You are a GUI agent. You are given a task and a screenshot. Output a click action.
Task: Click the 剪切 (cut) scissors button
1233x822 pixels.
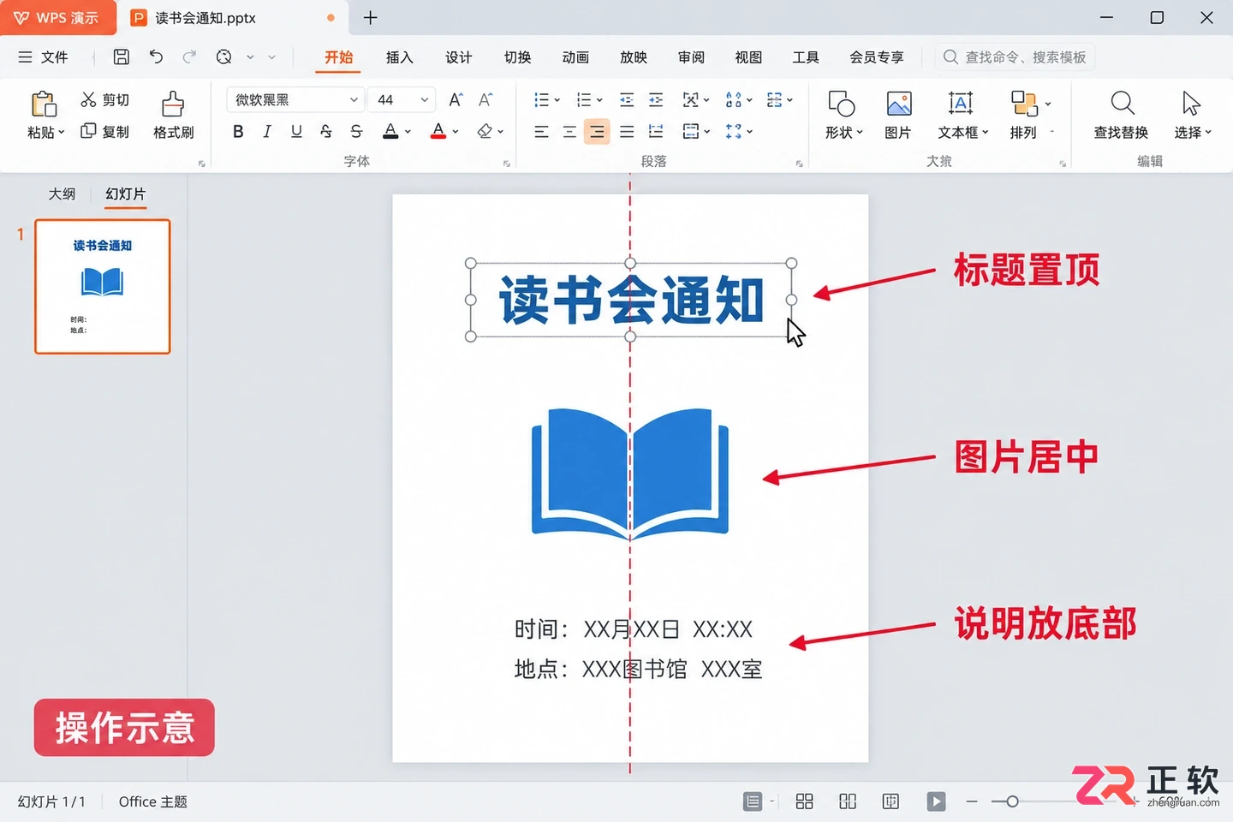104,100
